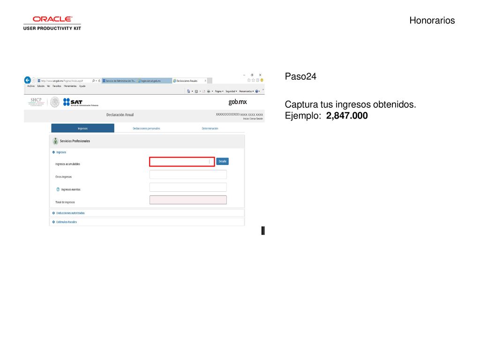This screenshot has width=480, height=360.
Task: Close the Declaraciones Anuales tab
Action: (205, 81)
